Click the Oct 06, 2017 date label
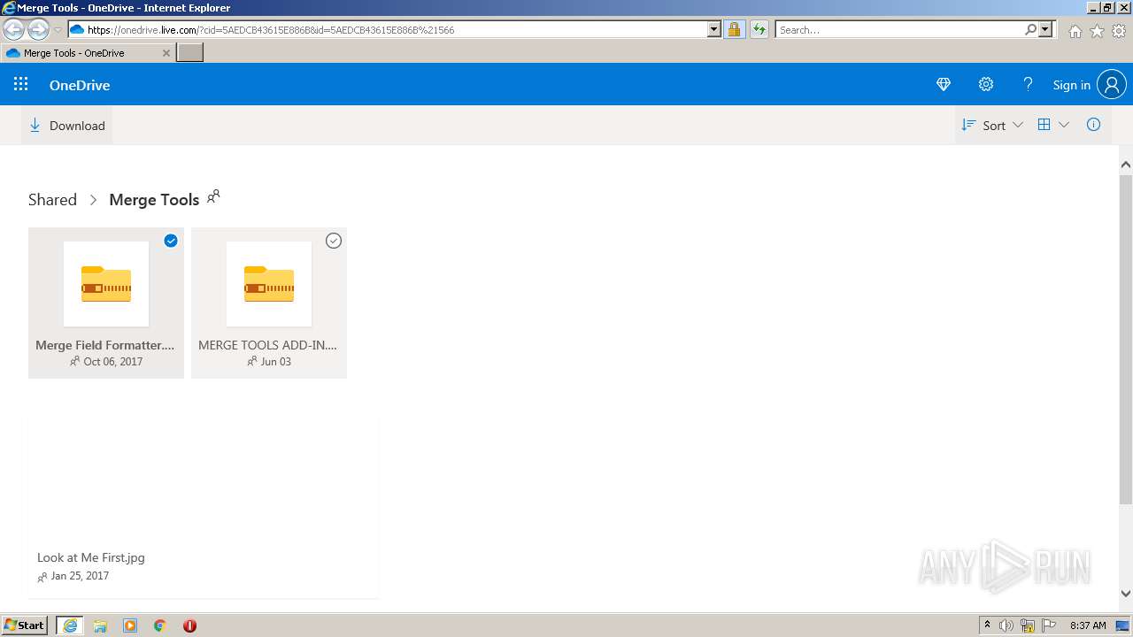This screenshot has width=1133, height=637. pyautogui.click(x=112, y=361)
